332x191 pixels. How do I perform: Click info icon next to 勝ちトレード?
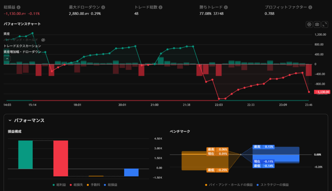[x=226, y=7]
